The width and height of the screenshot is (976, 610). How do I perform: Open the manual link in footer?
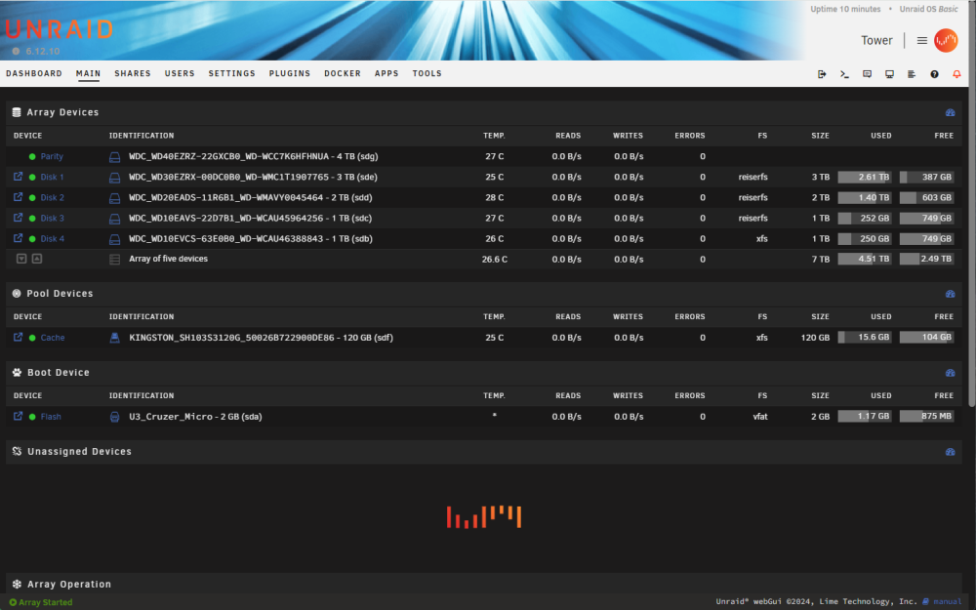click(948, 601)
